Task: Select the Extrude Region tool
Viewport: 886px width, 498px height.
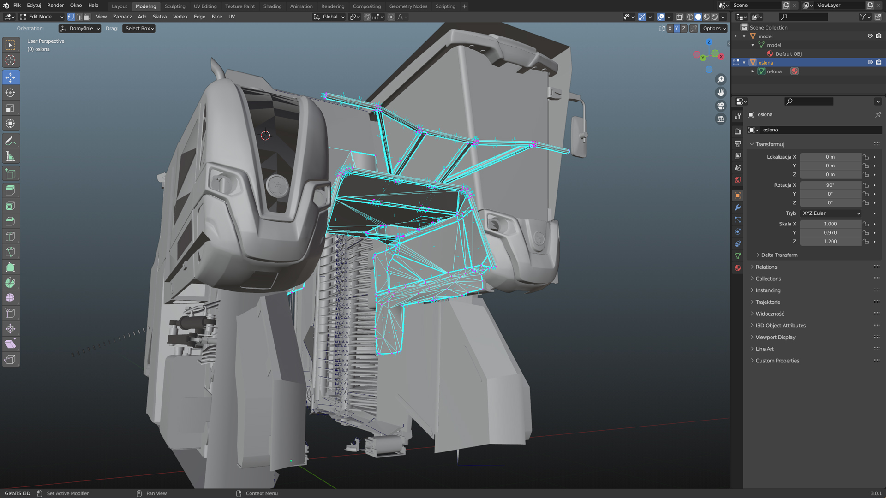Action: point(10,190)
